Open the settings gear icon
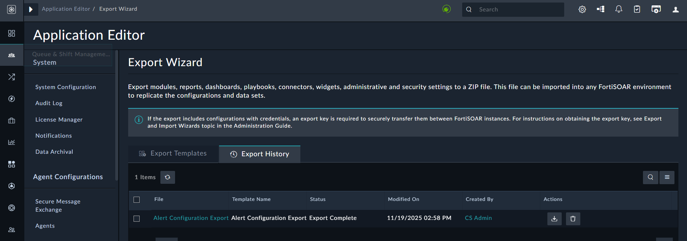This screenshot has width=687, height=241. (582, 9)
